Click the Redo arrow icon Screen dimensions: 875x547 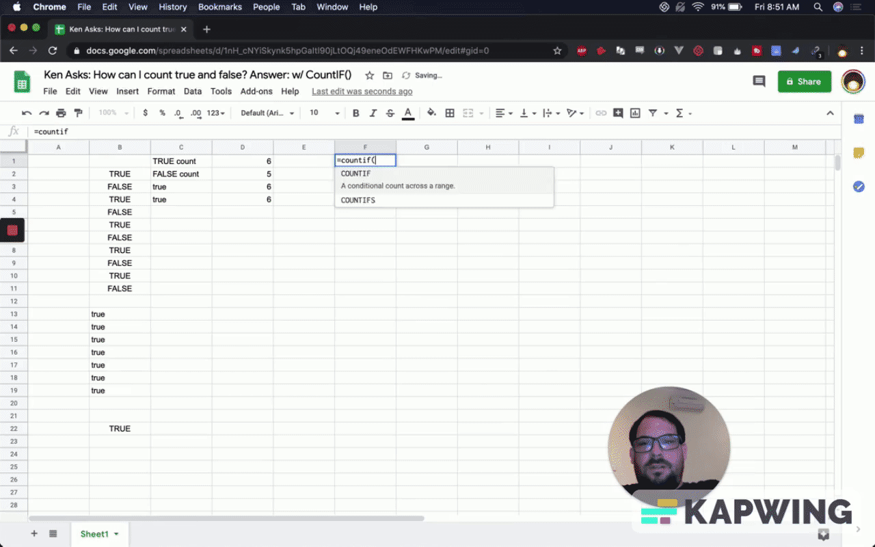pos(44,113)
